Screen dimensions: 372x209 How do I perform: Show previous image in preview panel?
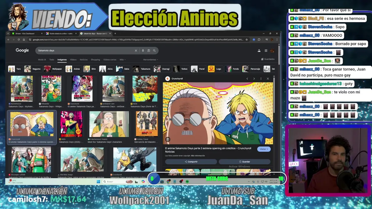[247, 79]
